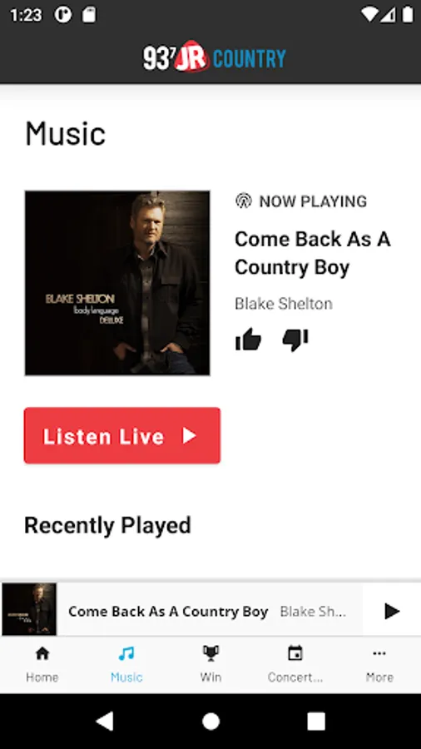
Task: Tap the Blake Shelton album cover
Action: (117, 283)
